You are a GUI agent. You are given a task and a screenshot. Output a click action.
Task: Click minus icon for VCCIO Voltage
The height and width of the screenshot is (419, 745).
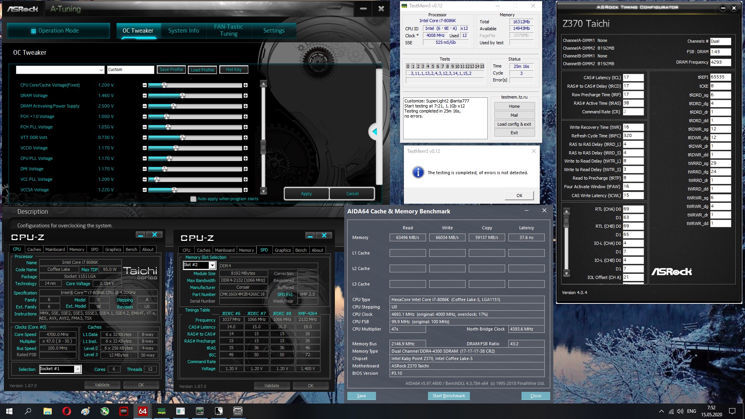click(145, 148)
